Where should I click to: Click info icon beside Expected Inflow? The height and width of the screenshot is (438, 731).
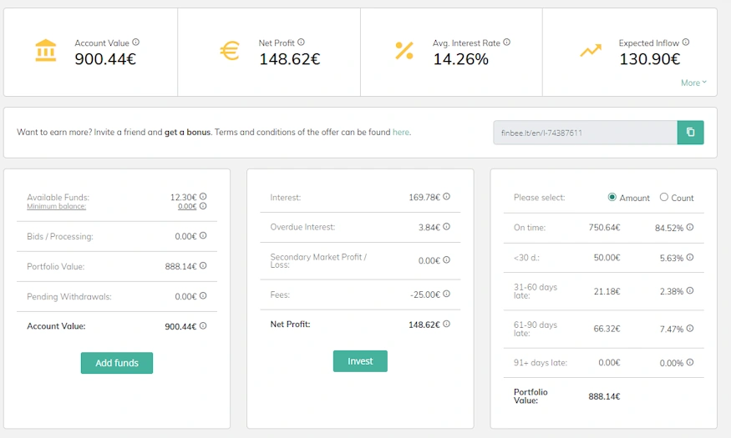click(686, 42)
